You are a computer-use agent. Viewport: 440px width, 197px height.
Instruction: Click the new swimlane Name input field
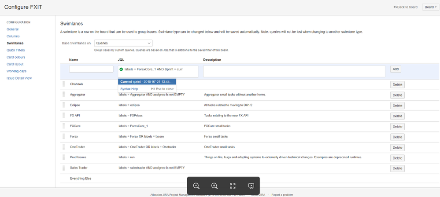pyautogui.click(x=91, y=69)
